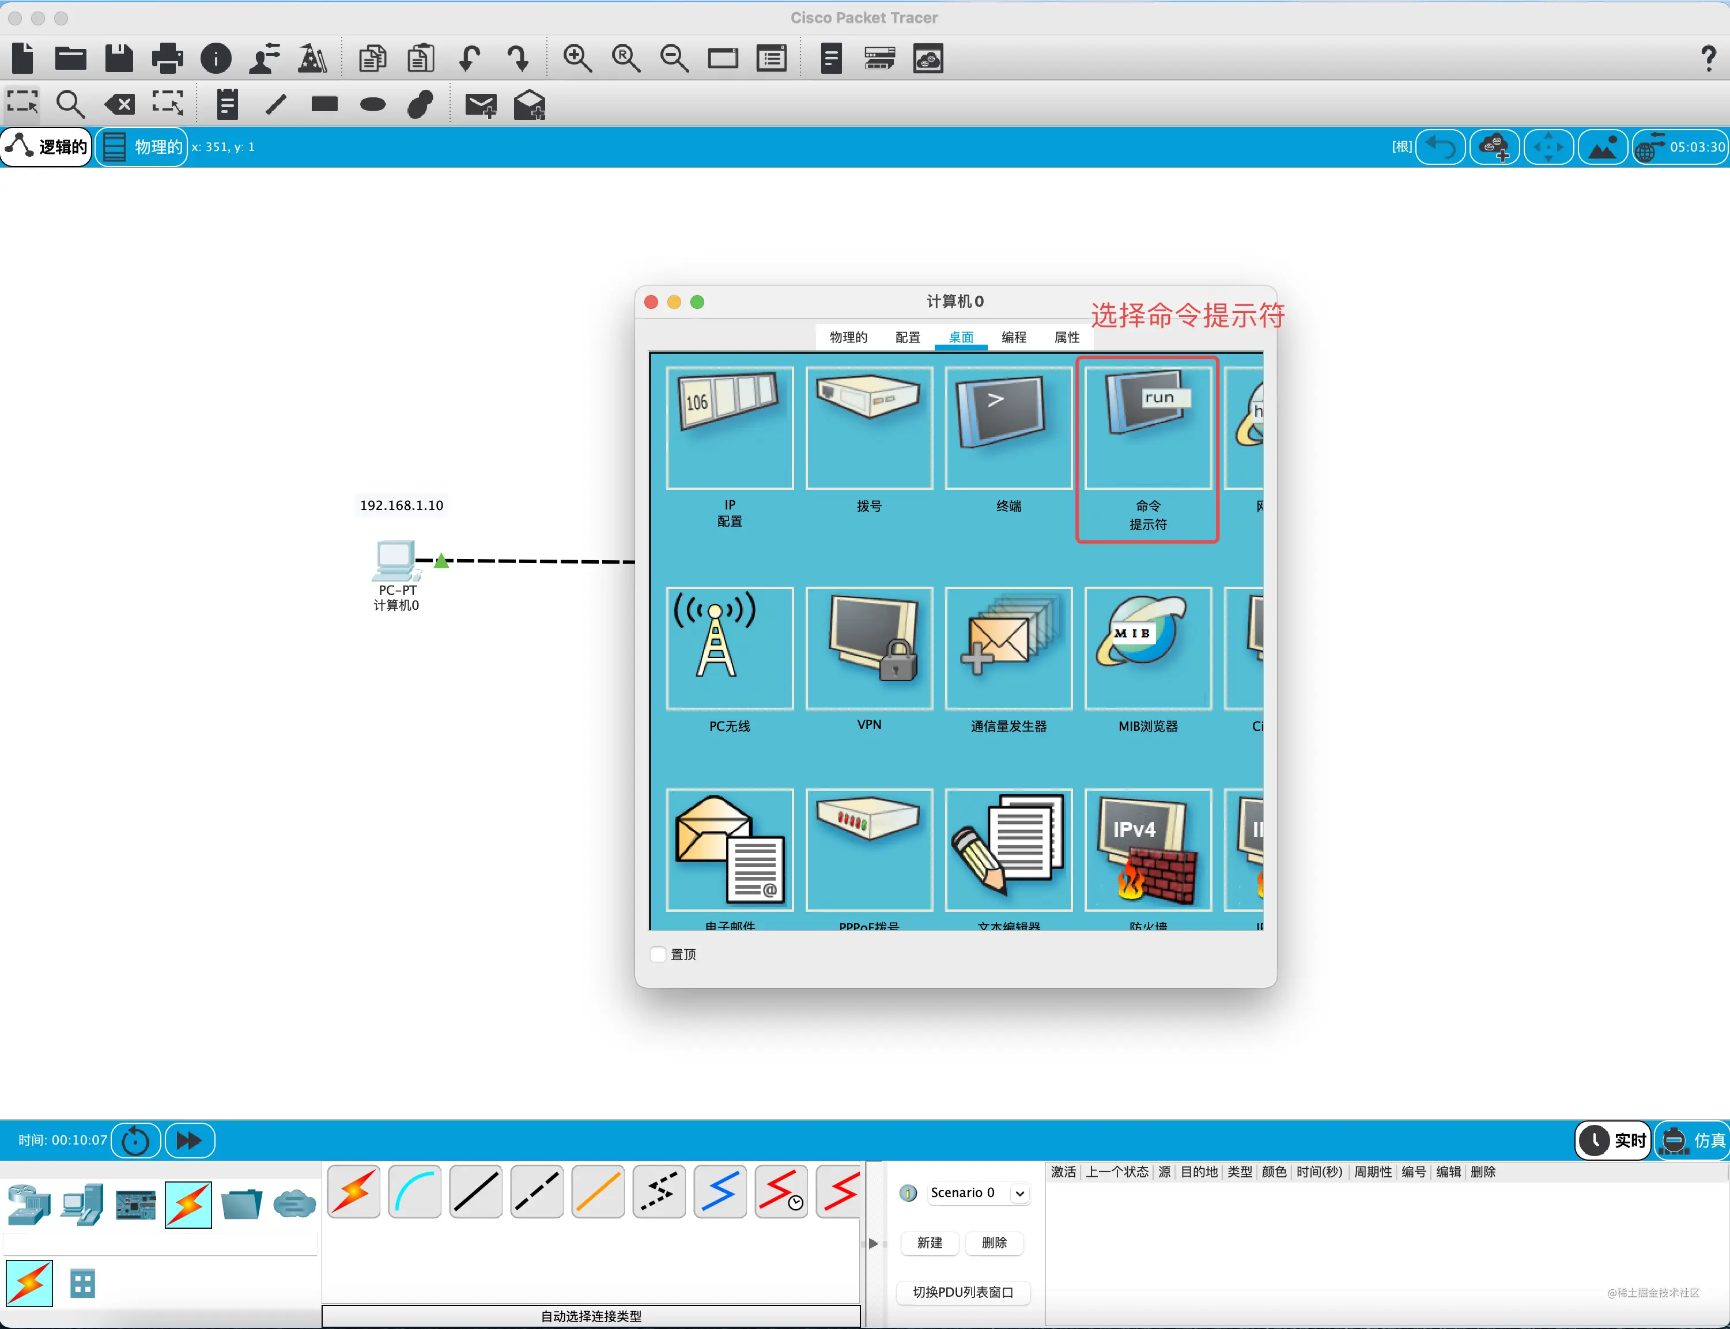1730x1329 pixels.
Task: Choose the Place Note tool
Action: (x=227, y=104)
